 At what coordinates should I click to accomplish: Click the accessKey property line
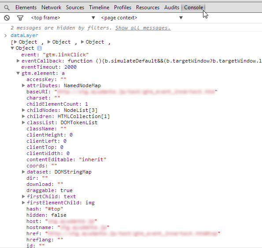coord(46,79)
